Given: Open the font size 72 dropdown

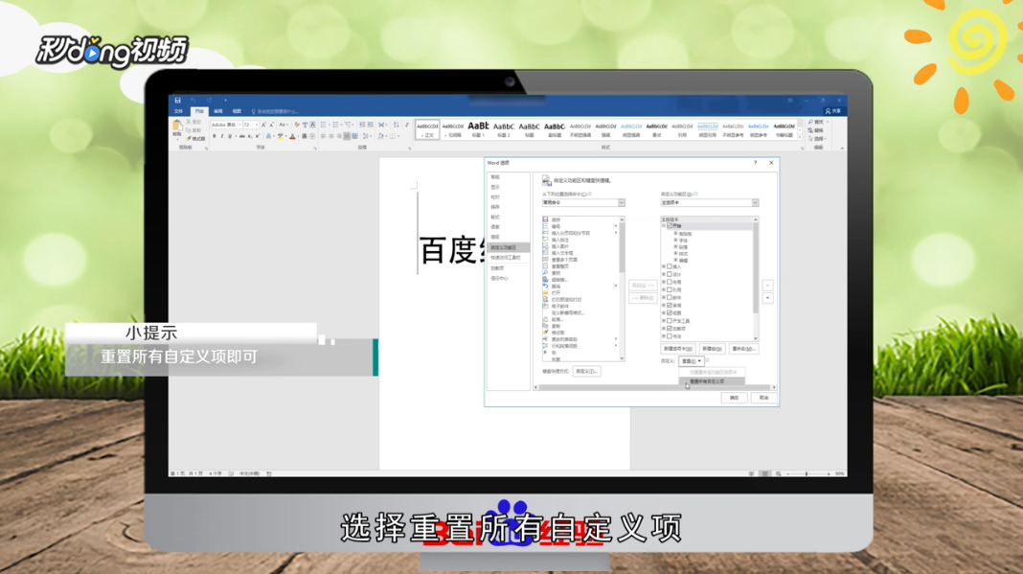Looking at the screenshot, I should point(257,125).
